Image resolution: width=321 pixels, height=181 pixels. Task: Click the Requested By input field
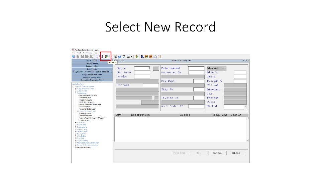(x=196, y=72)
